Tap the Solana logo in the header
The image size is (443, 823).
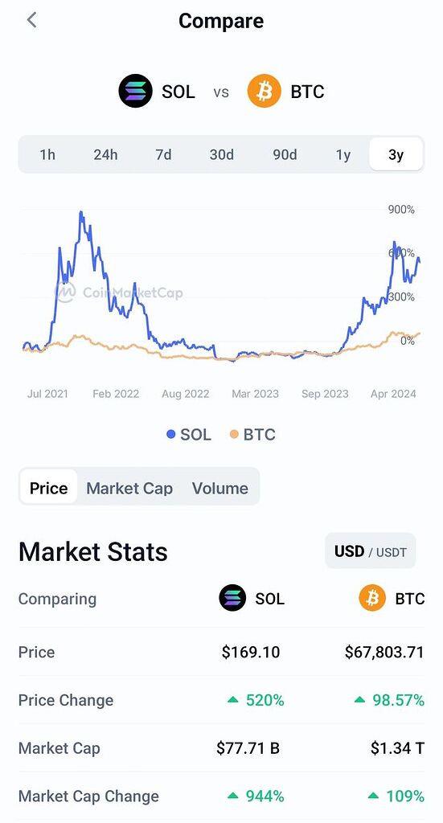[135, 92]
